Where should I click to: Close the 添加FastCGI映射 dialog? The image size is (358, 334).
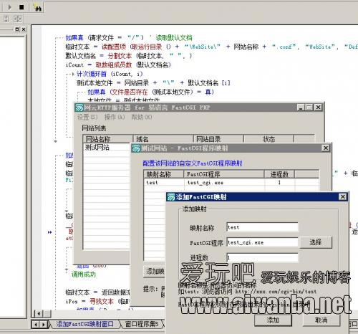coord(343,197)
